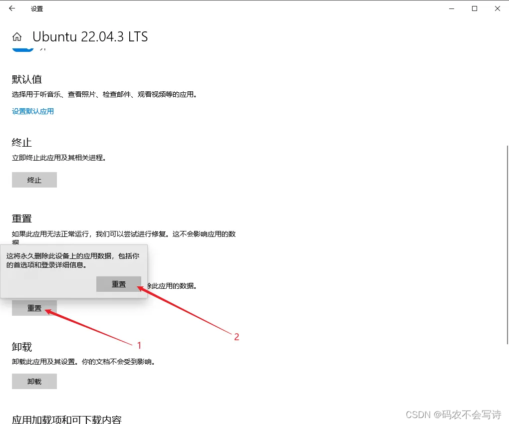Click the text 立即终止此应用及其相关进程
The height and width of the screenshot is (424, 509).
(59, 158)
